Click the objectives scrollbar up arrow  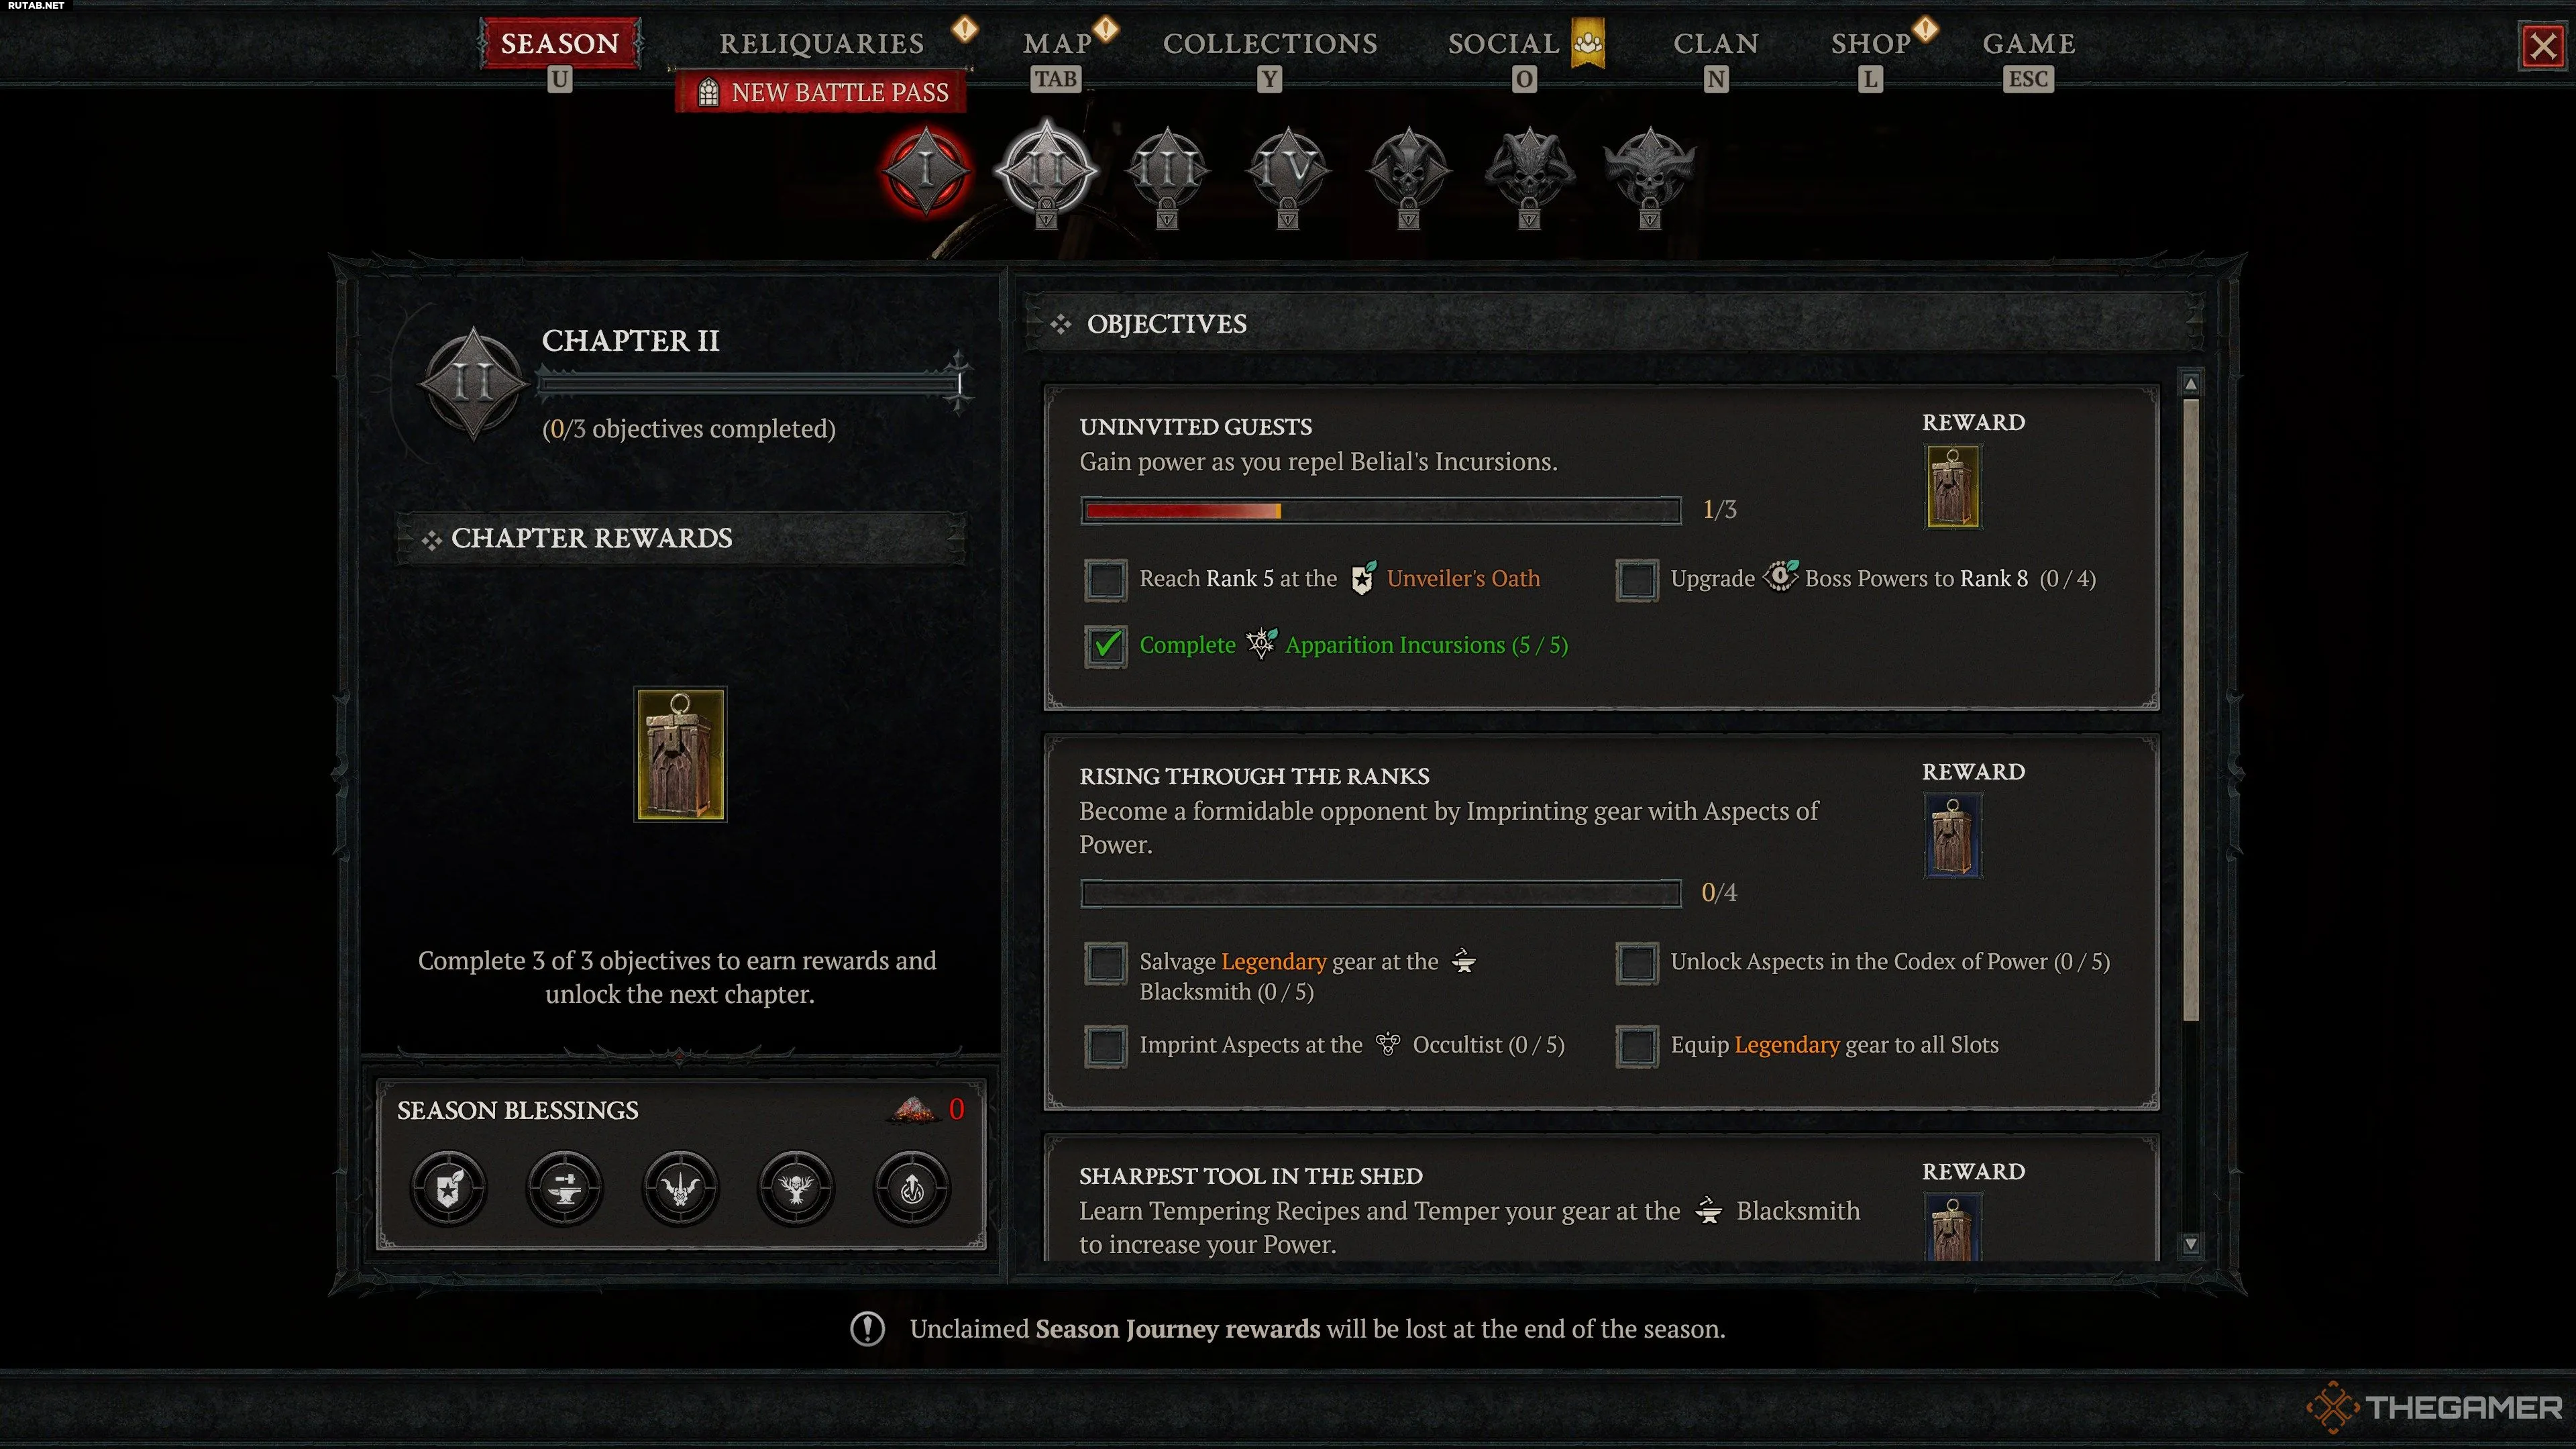[2191, 384]
